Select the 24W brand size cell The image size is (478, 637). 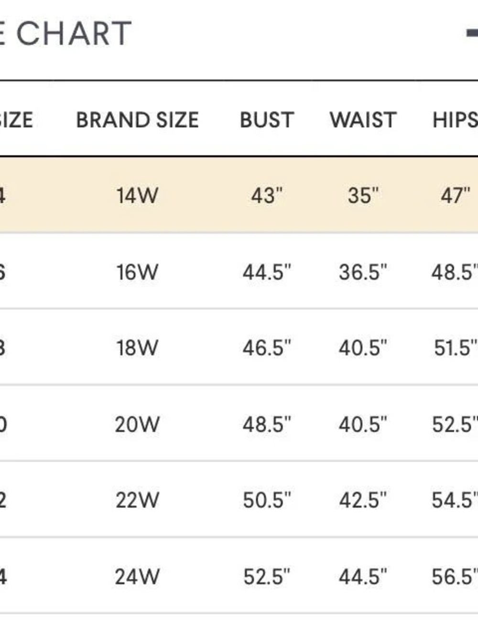(137, 576)
